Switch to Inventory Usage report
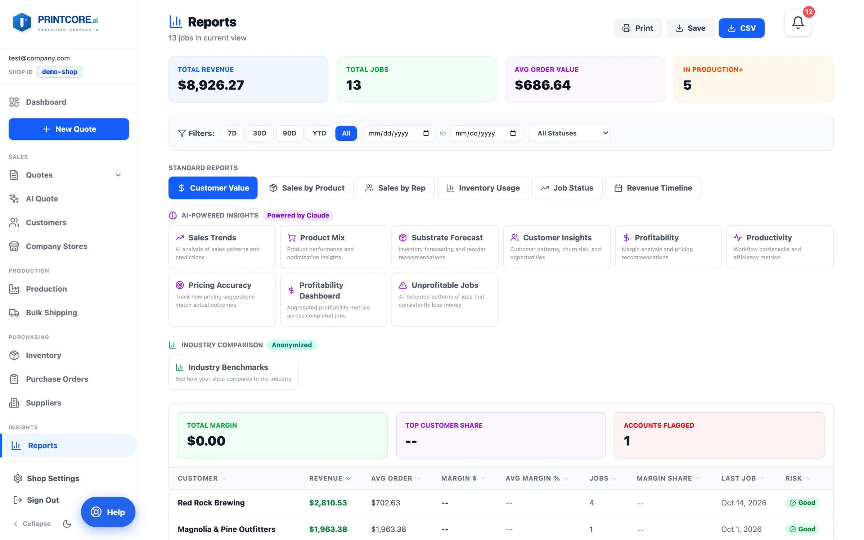Image resolution: width=864 pixels, height=540 pixels. click(x=483, y=188)
